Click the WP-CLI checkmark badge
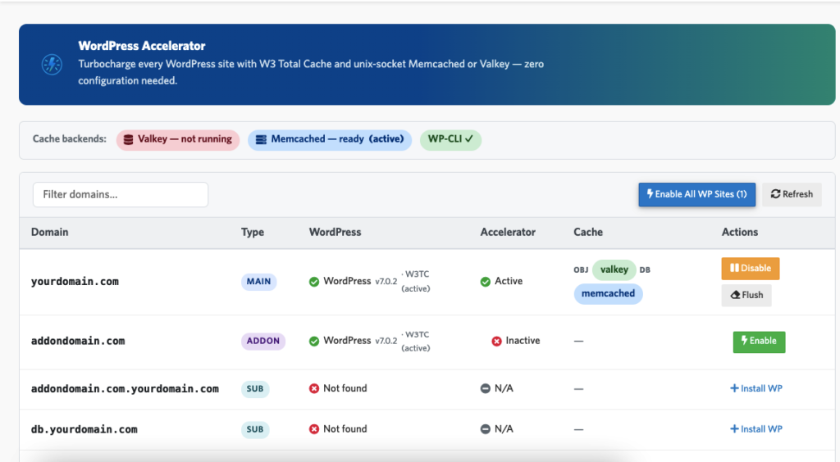840x462 pixels. click(450, 139)
